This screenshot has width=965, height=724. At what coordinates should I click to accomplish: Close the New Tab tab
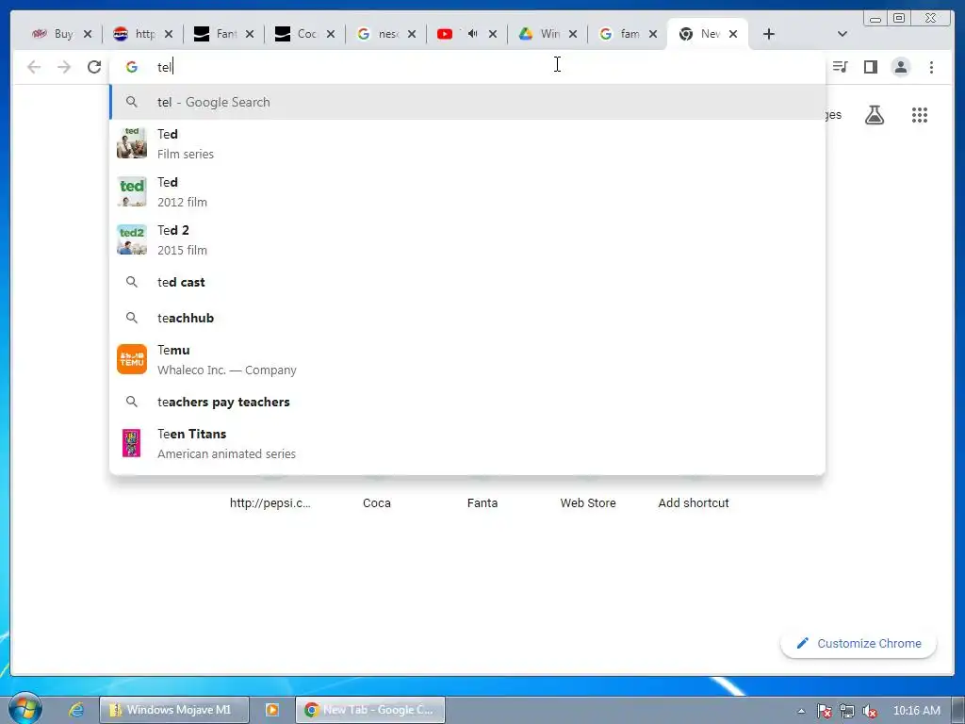click(x=733, y=34)
